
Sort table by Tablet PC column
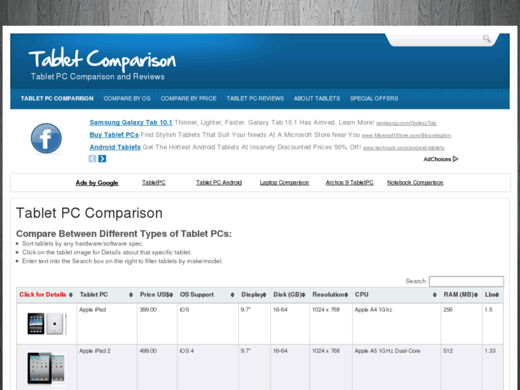click(x=107, y=295)
